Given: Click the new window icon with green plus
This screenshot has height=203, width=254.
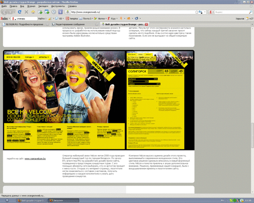Looking at the screenshot, I should click(x=47, y=12).
